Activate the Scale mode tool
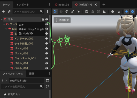 (73, 11)
